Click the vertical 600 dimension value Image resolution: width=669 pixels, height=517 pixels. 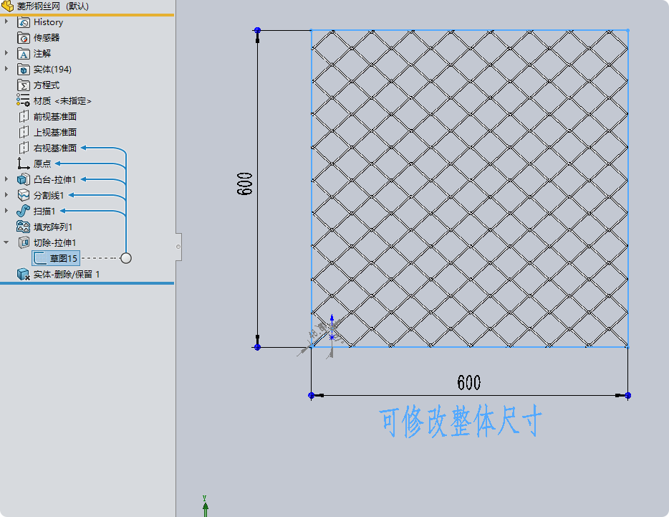point(245,184)
